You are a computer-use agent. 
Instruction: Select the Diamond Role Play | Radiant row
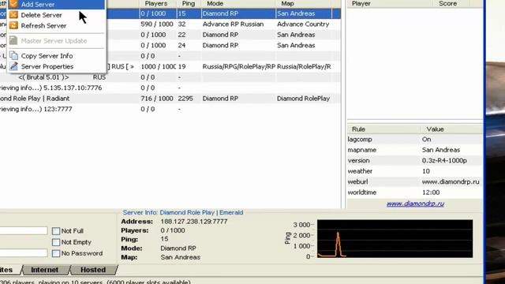pyautogui.click(x=170, y=99)
